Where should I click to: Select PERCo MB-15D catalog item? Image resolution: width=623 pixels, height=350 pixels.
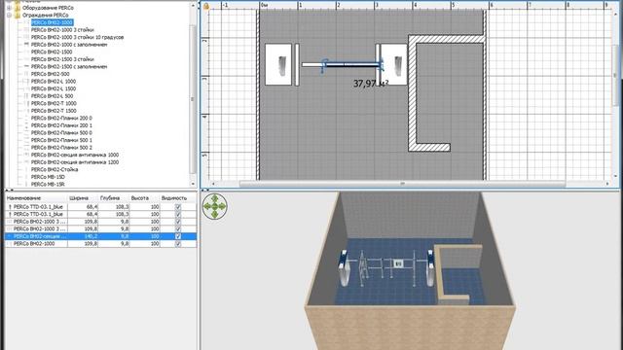click(48, 177)
